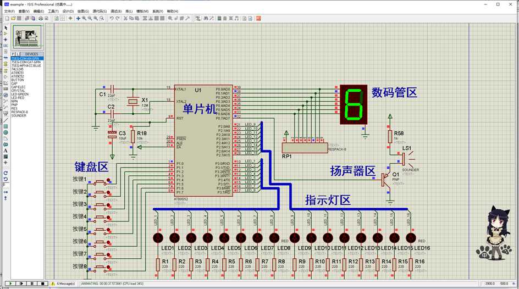This screenshot has height=289, width=519.
Task: Select the Junction Dot tool
Action: pyautogui.click(x=5, y=39)
